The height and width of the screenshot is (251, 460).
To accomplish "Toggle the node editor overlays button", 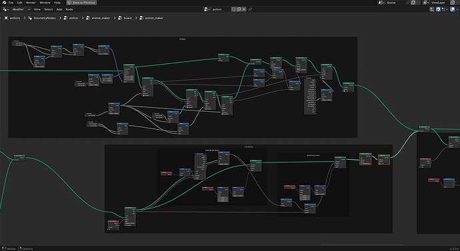I will pyautogui.click(x=453, y=9).
